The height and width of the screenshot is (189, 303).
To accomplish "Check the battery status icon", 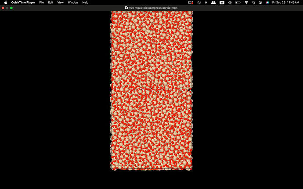I will 238,3.
